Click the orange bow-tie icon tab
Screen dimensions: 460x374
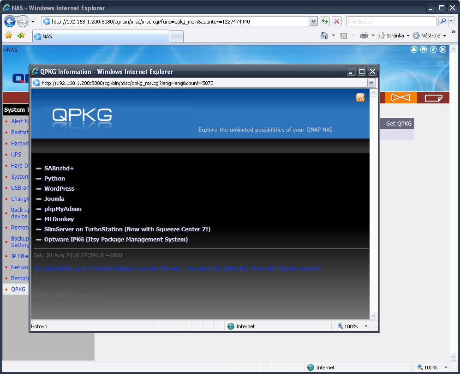pos(401,97)
